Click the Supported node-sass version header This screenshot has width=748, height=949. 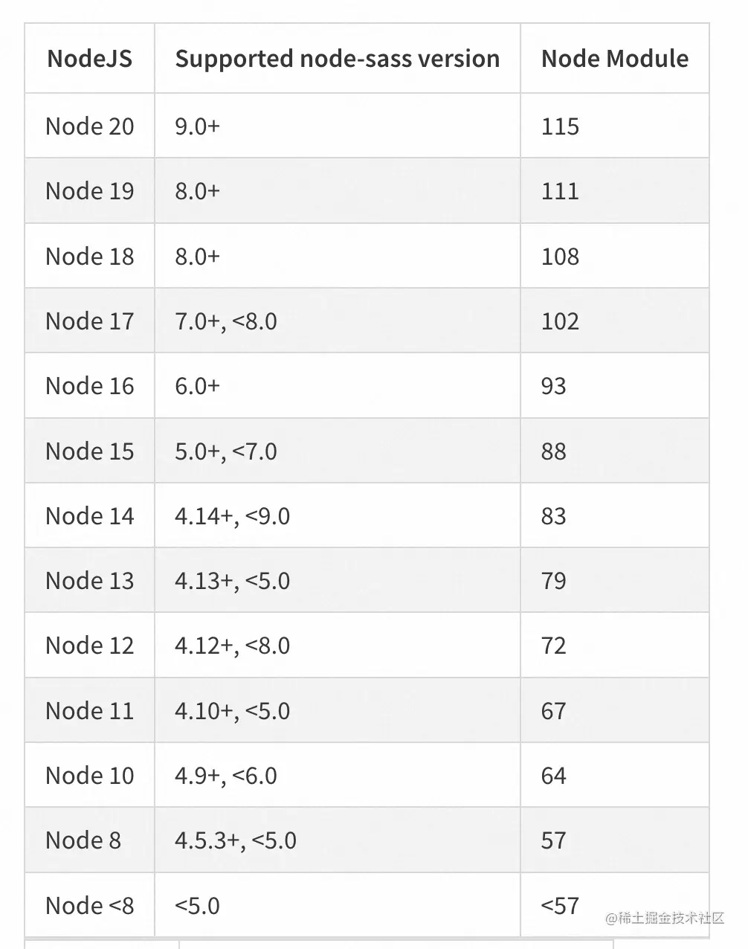(x=338, y=59)
